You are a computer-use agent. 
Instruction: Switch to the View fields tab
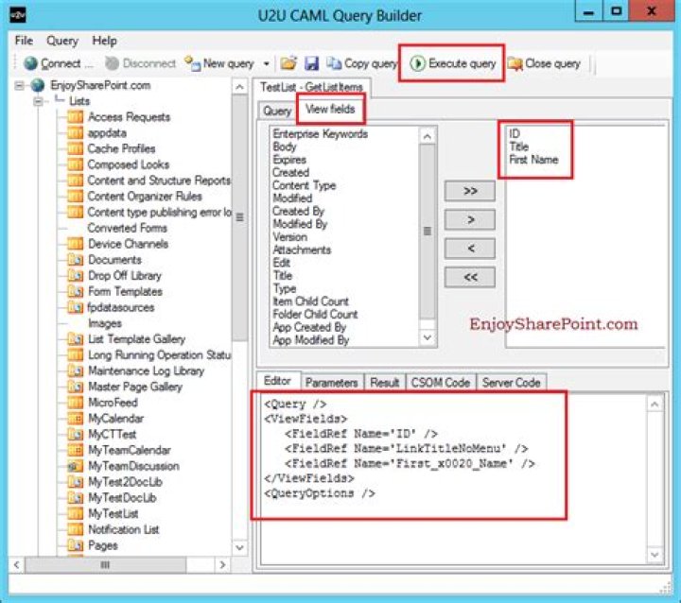[330, 109]
